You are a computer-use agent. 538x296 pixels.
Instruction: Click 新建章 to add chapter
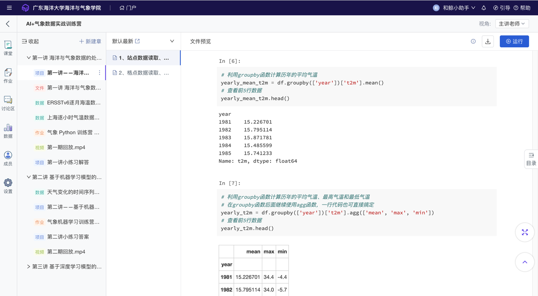coord(90,42)
